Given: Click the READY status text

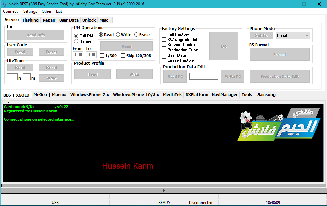Looking at the screenshot, I should point(164,203).
